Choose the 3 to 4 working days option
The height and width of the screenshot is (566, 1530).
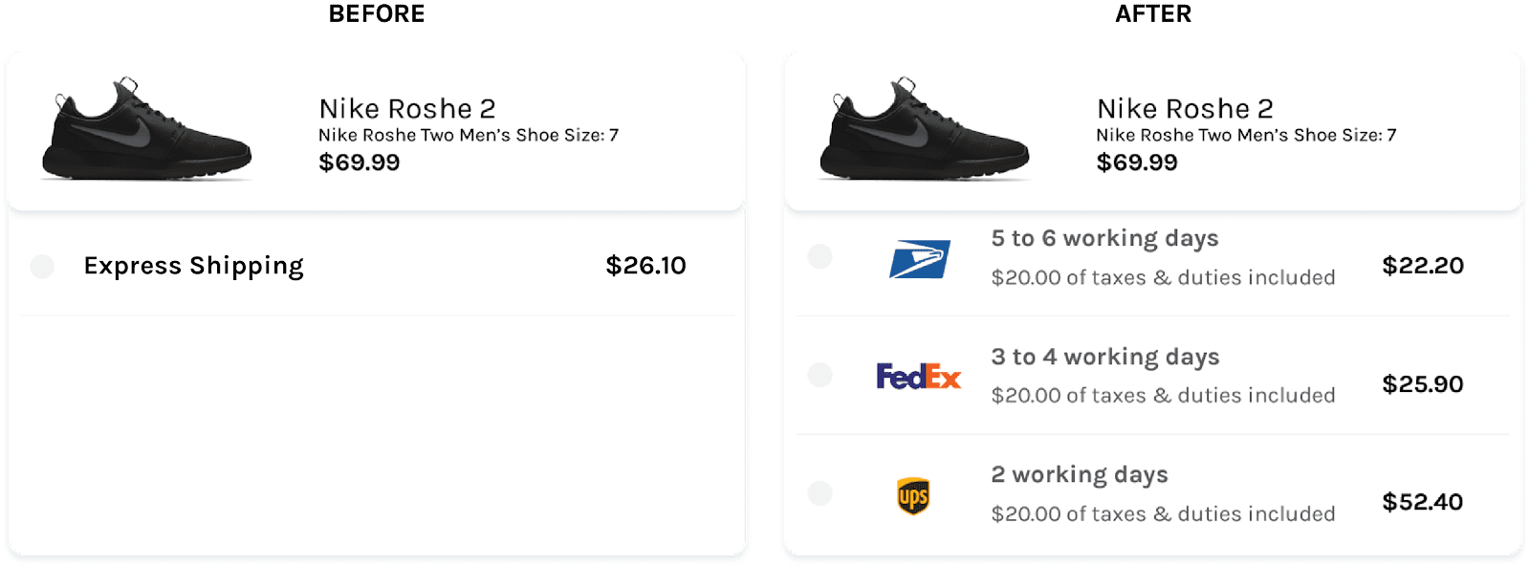point(1105,357)
